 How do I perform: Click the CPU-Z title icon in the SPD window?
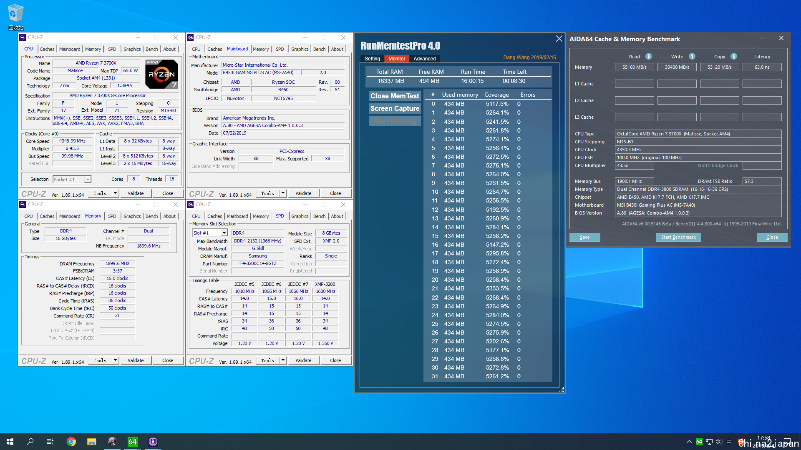pos(190,205)
